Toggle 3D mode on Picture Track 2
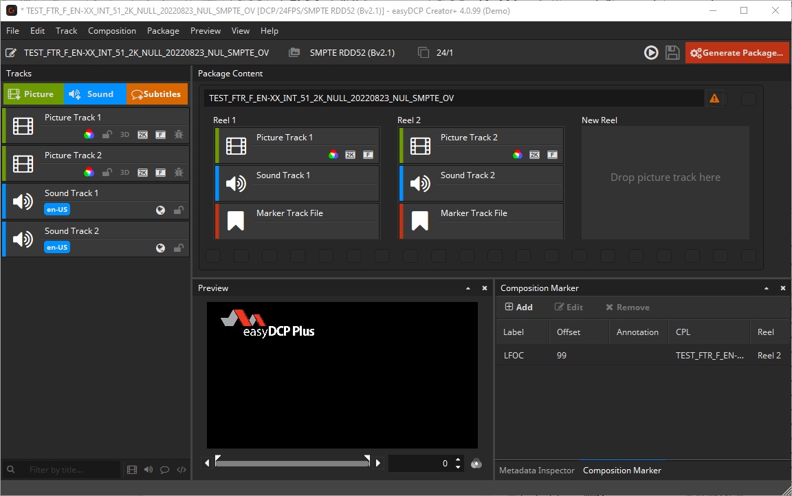The height and width of the screenshot is (496, 792). tap(125, 173)
